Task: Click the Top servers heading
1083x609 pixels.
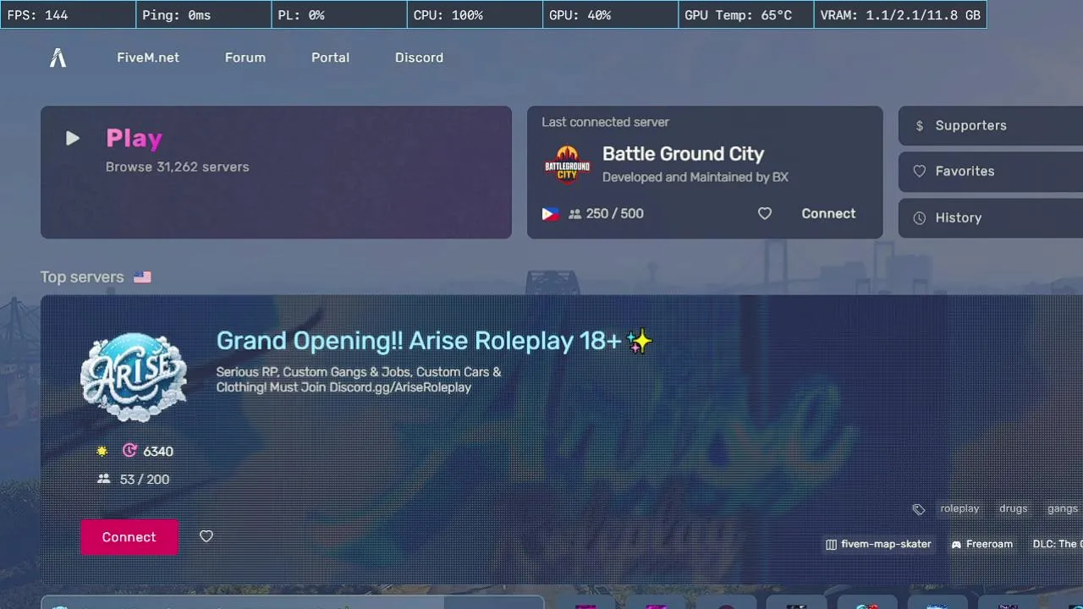Action: 82,277
